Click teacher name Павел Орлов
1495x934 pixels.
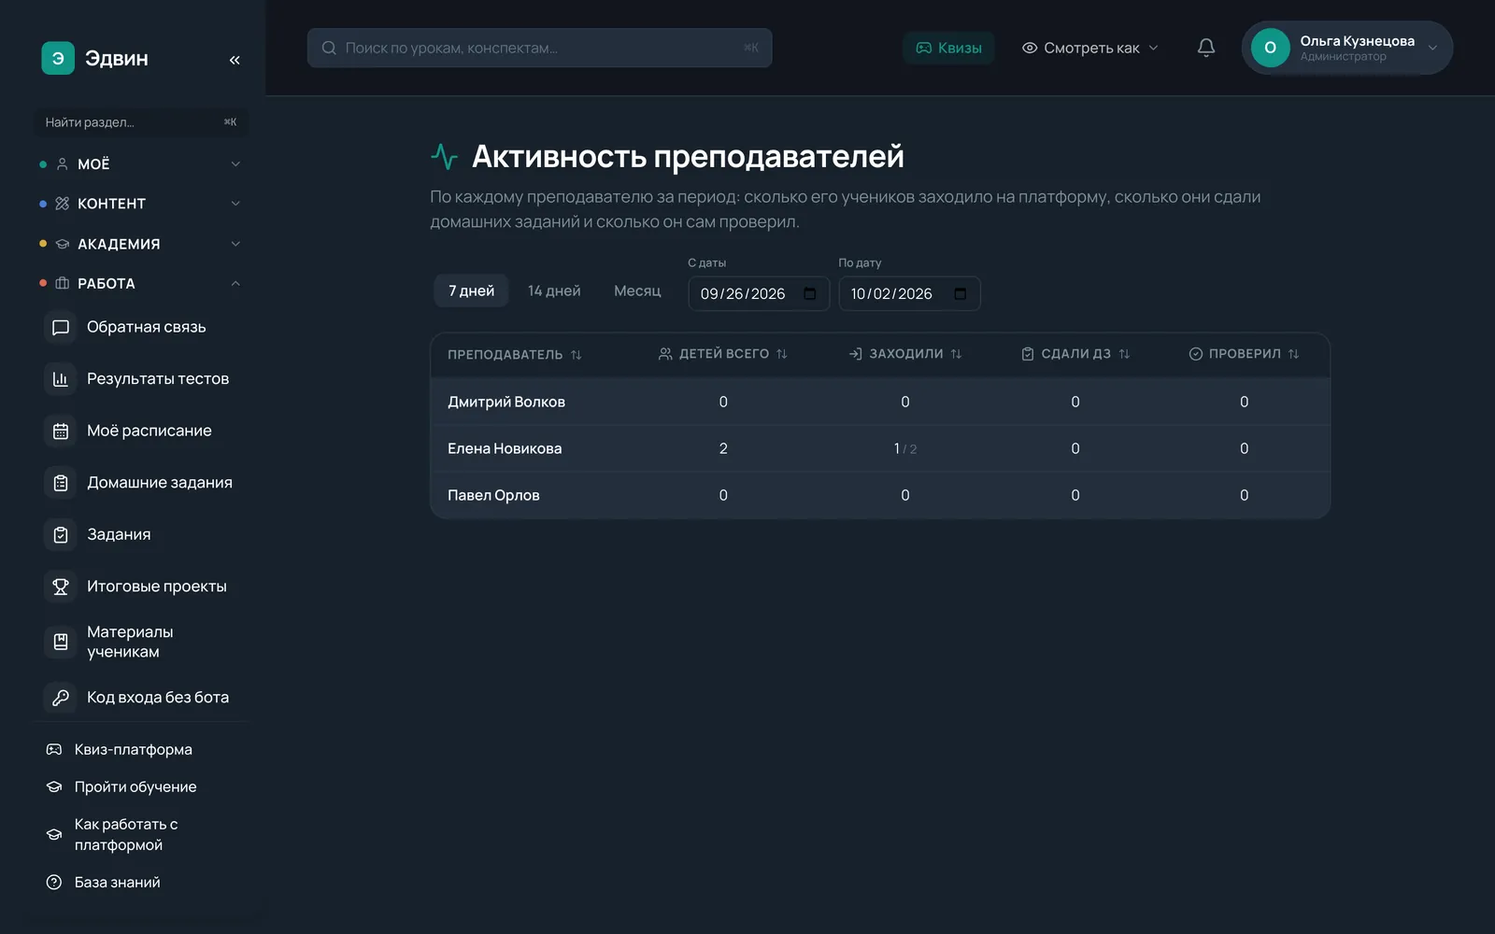click(x=493, y=495)
